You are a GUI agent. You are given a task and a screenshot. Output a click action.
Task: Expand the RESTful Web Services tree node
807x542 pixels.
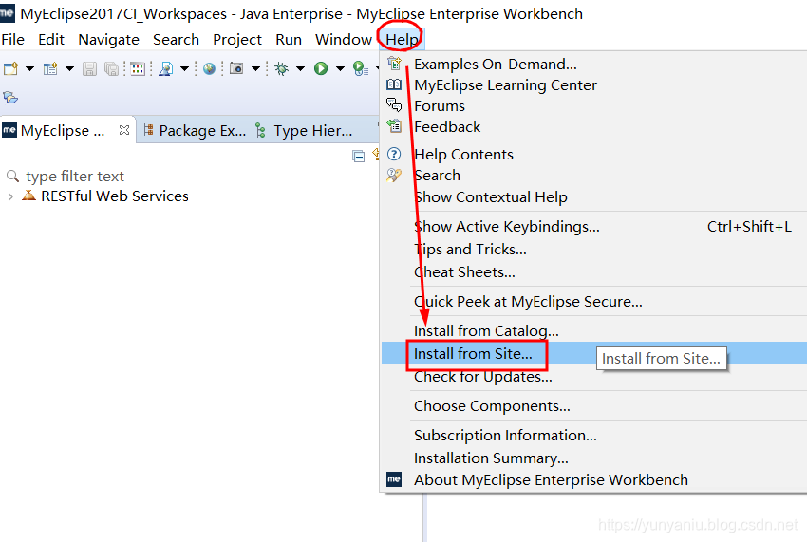click(10, 196)
